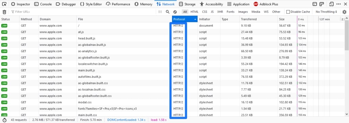This screenshot has height=123, width=349.
Task: Activate the element picker icon
Action: click(x=4, y=4)
